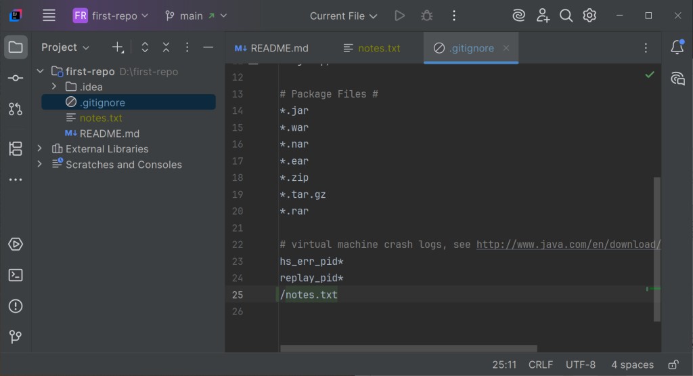Image resolution: width=693 pixels, height=376 pixels.
Task: Click the IntelliJ IDEA logo icon
Action: click(16, 16)
